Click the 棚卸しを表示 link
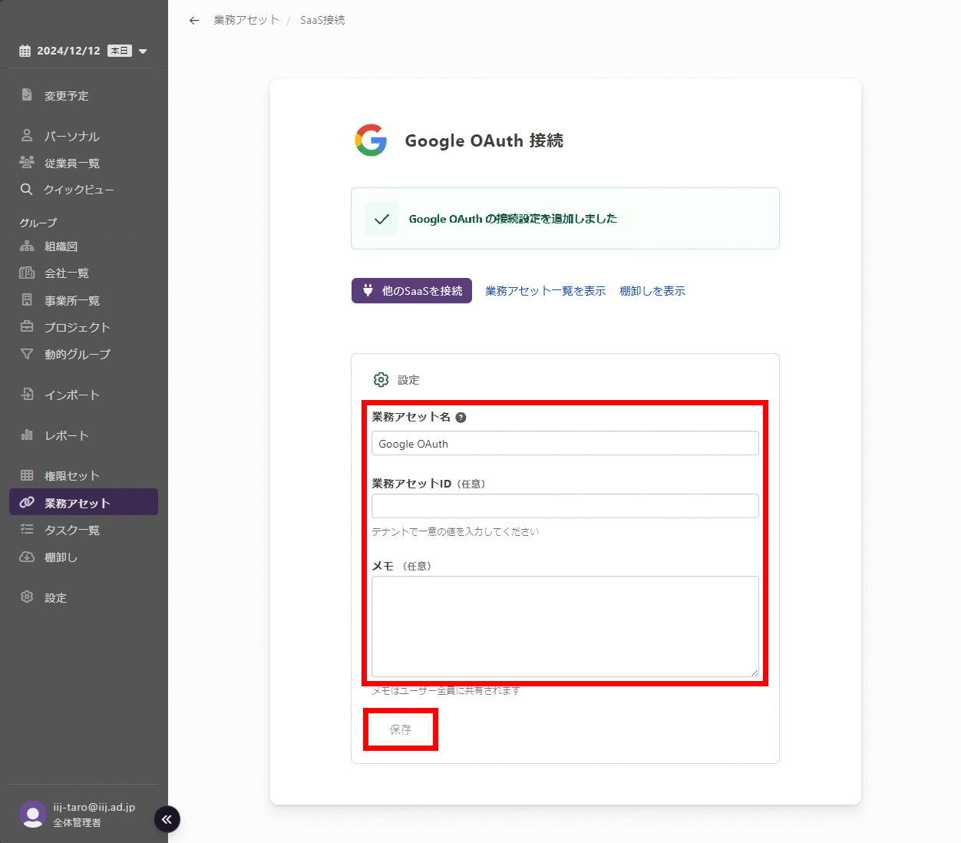The height and width of the screenshot is (843, 961). 652,291
